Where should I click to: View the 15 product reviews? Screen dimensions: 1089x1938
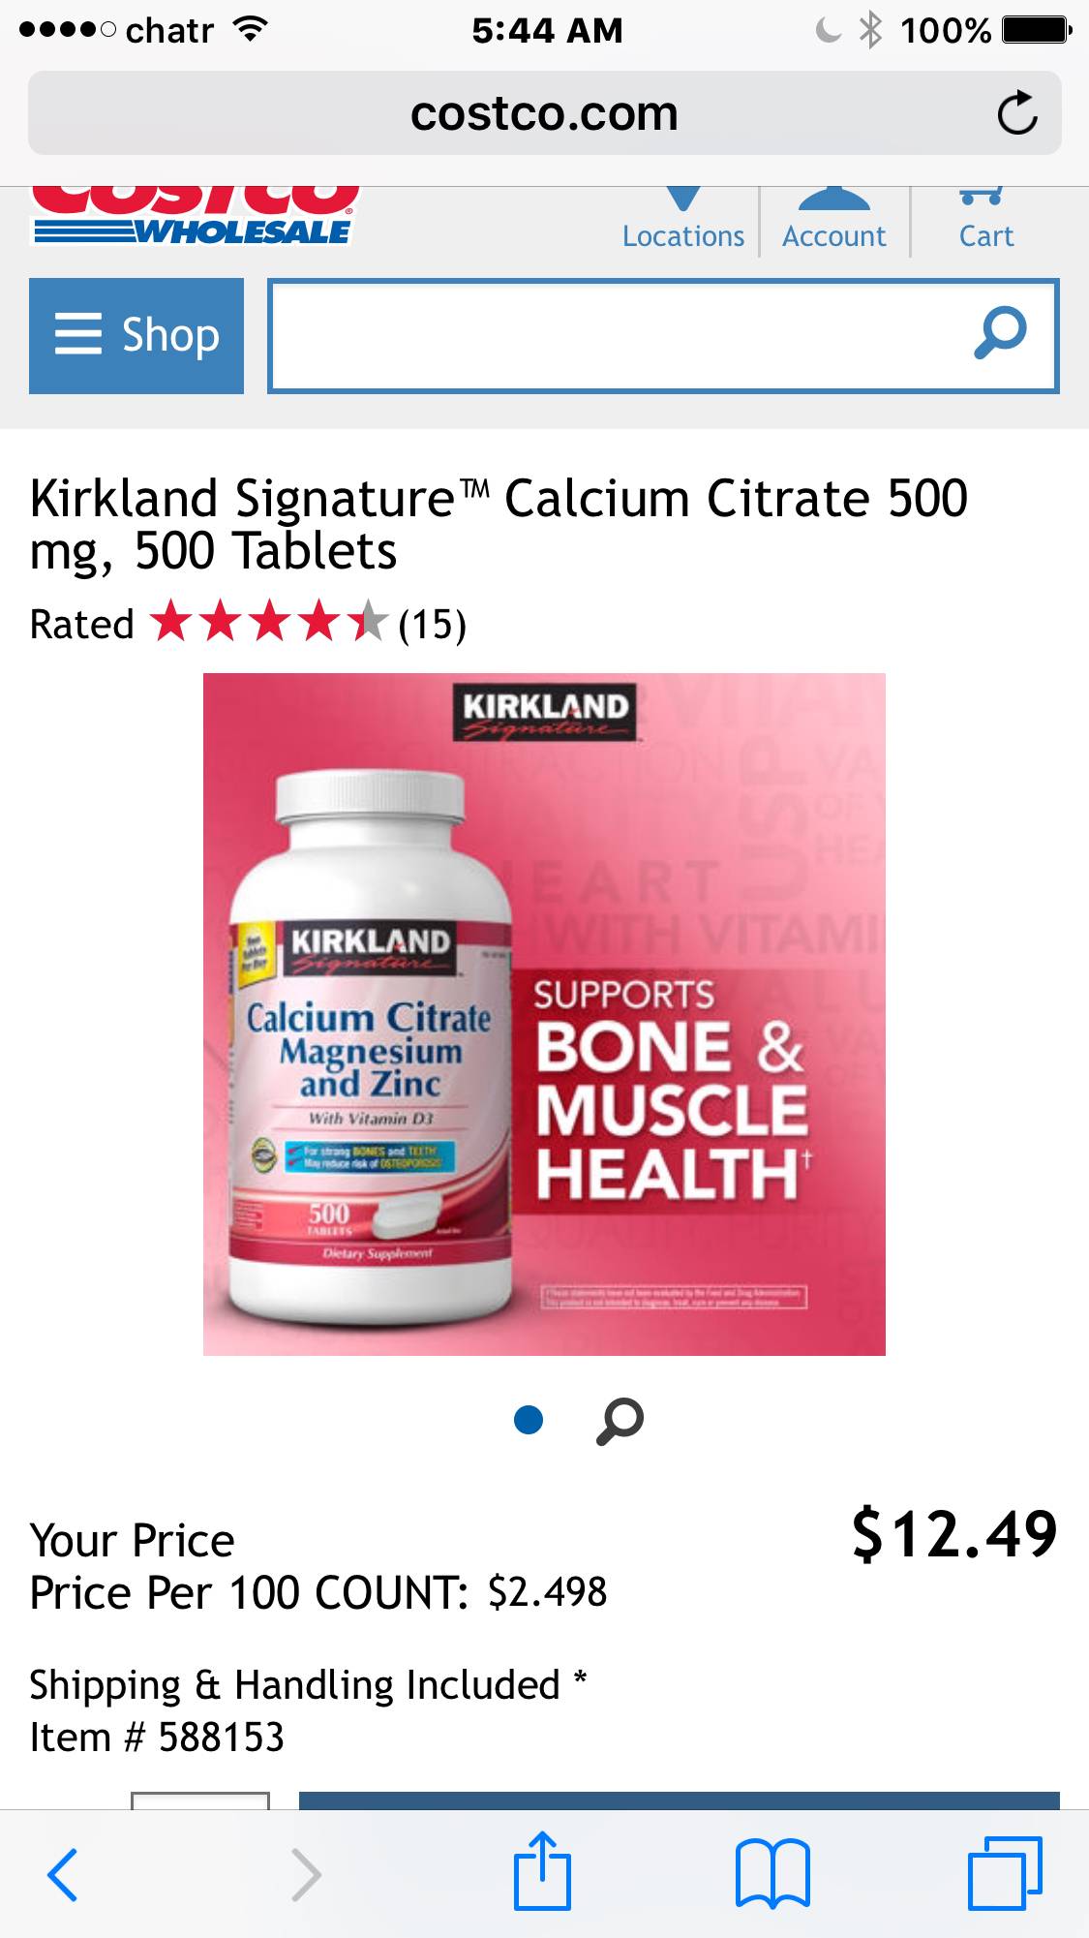[x=433, y=625]
